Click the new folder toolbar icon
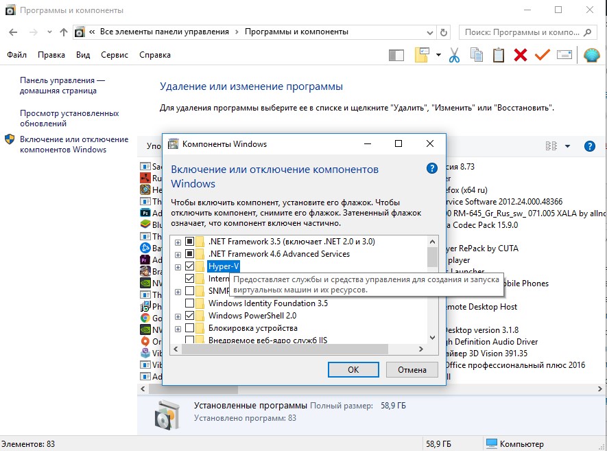607x451 pixels. pyautogui.click(x=422, y=55)
